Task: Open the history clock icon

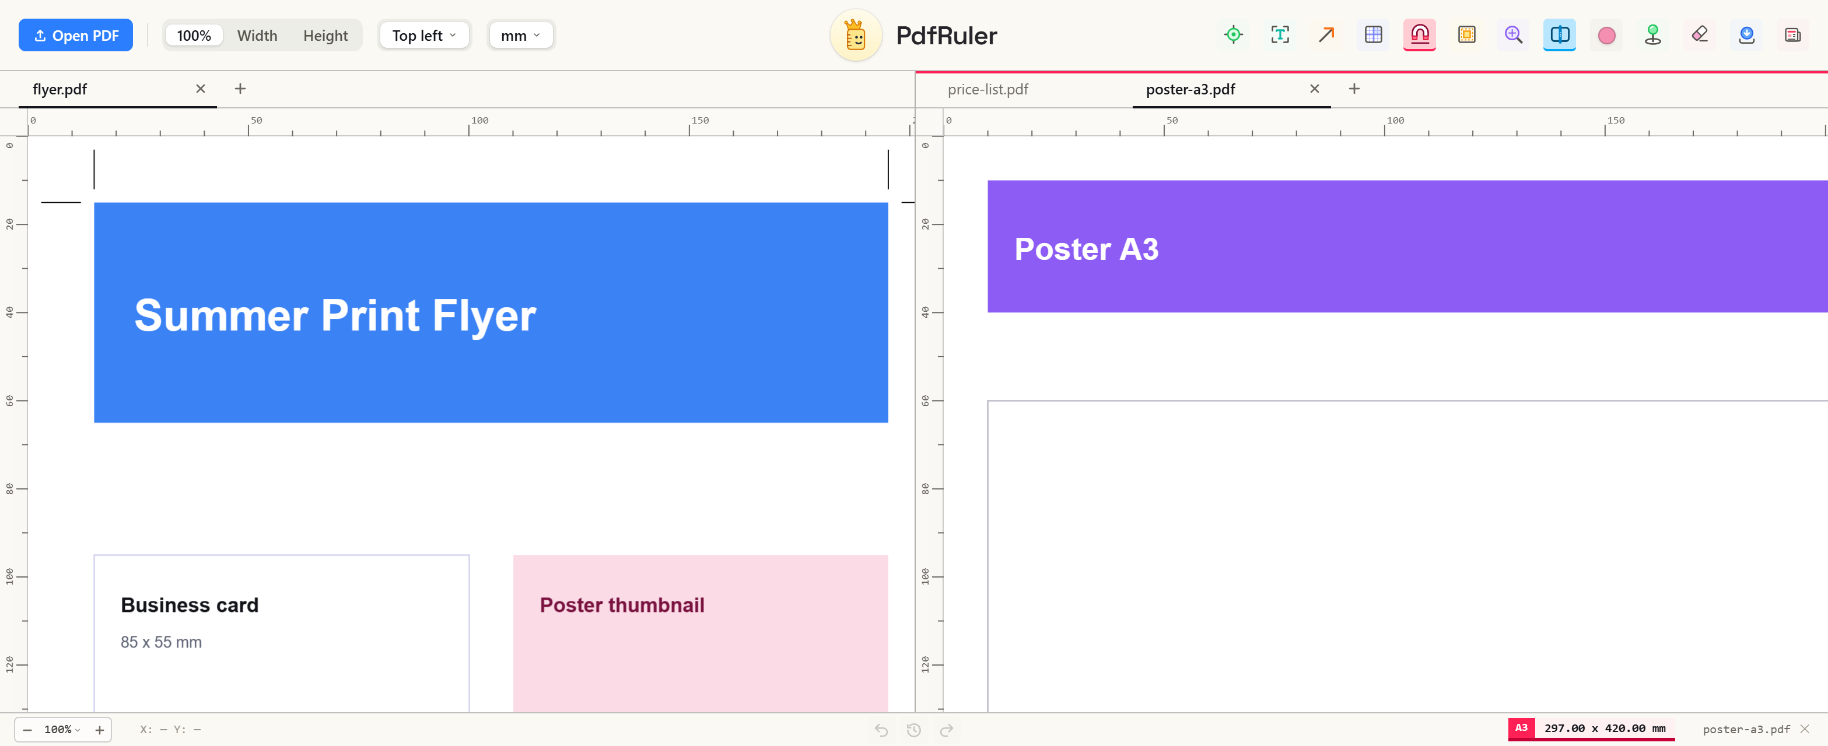Action: (x=914, y=730)
